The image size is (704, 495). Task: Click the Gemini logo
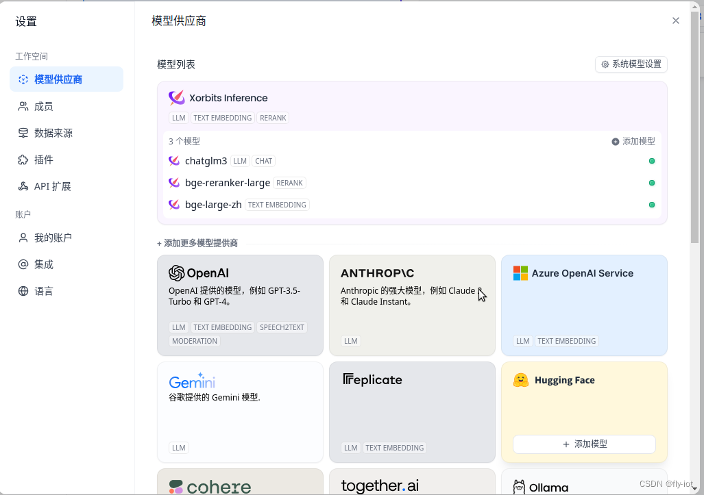192,381
